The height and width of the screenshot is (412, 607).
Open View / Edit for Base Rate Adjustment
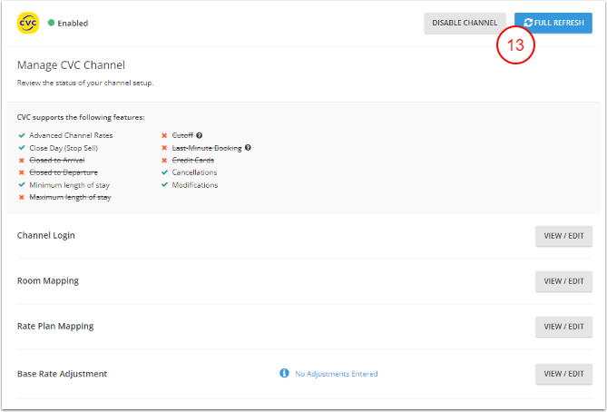(x=563, y=373)
